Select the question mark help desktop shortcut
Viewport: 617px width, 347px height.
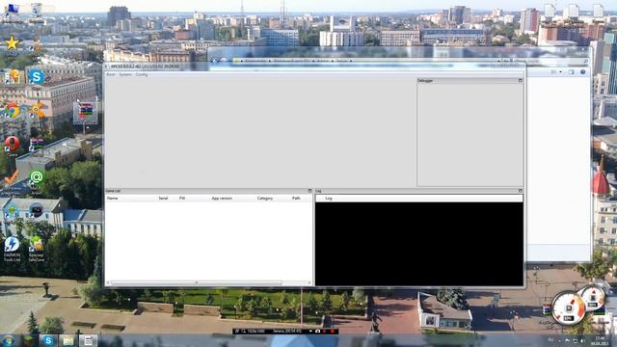tap(12, 78)
